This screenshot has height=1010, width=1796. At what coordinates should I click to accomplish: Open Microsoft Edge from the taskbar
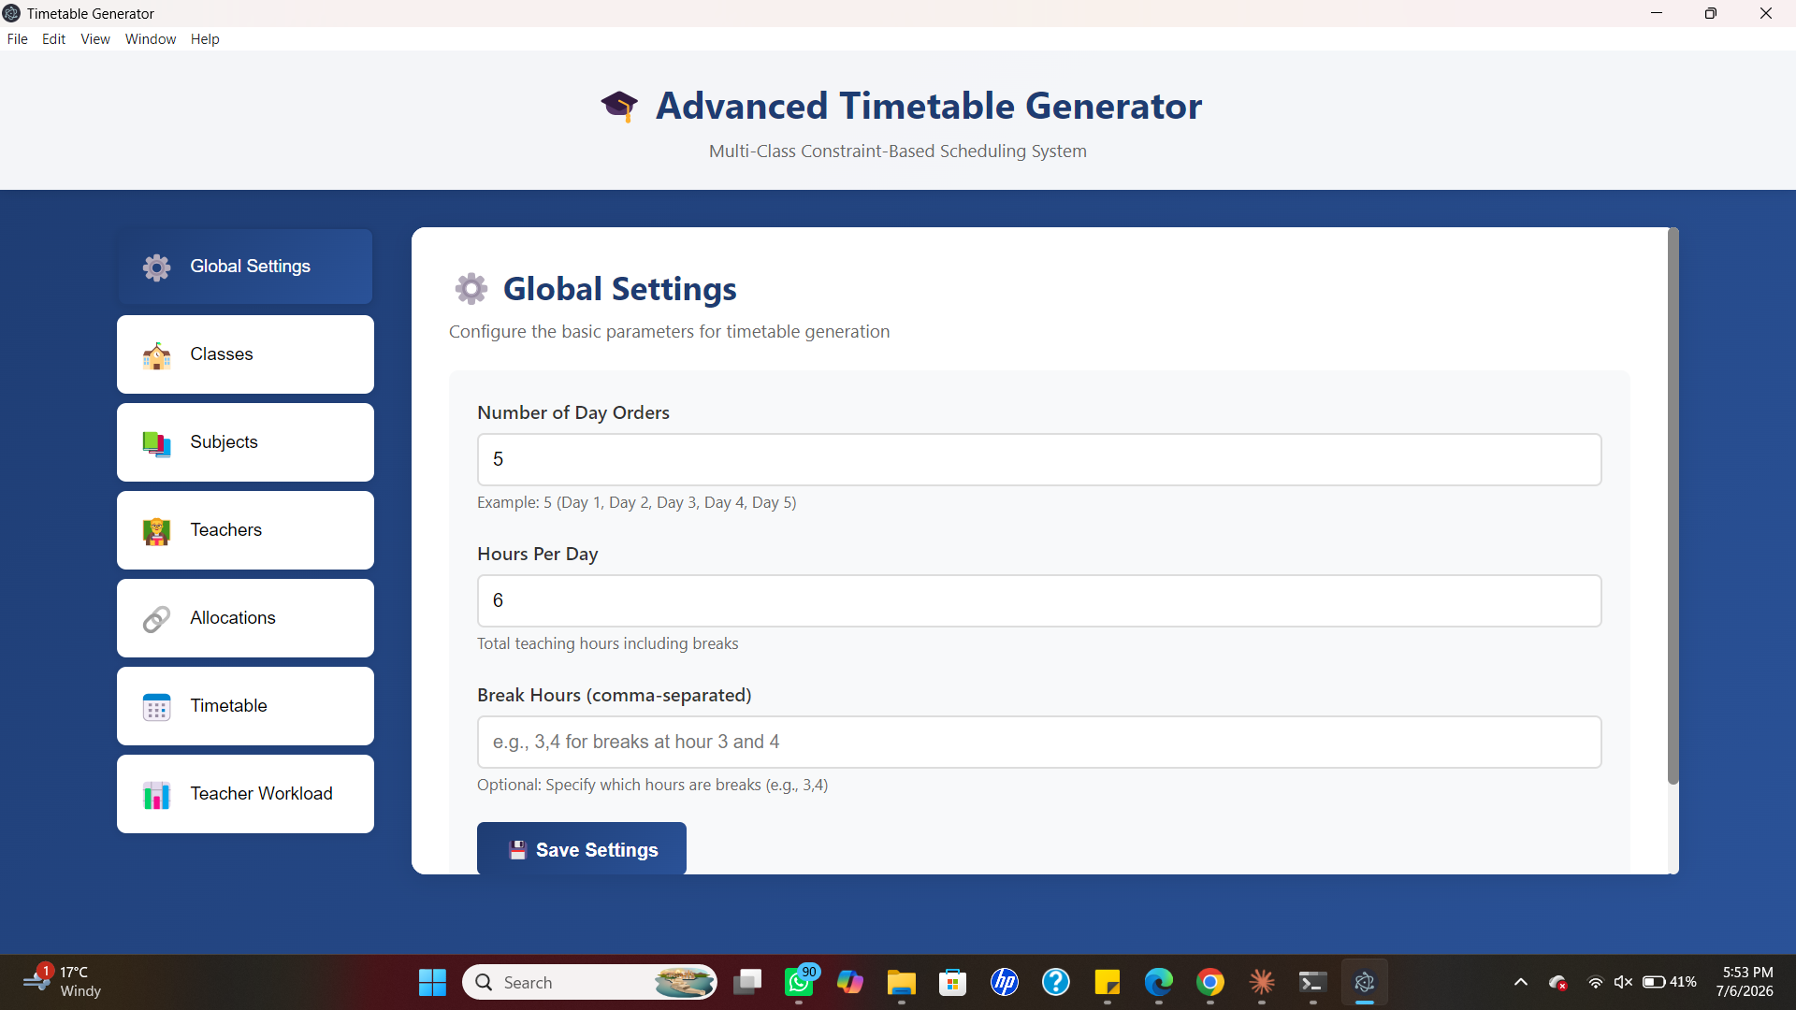(1159, 983)
